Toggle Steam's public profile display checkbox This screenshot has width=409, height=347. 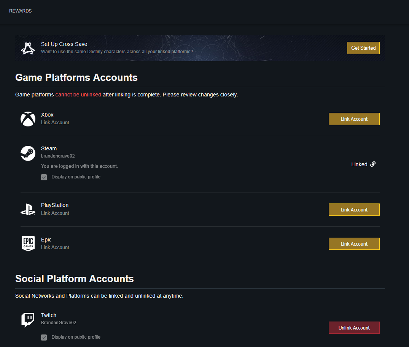(44, 177)
